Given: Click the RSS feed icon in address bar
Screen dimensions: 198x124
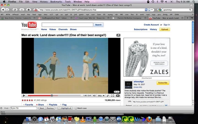Looking at the screenshot, I should pyautogui.click(x=146, y=10).
